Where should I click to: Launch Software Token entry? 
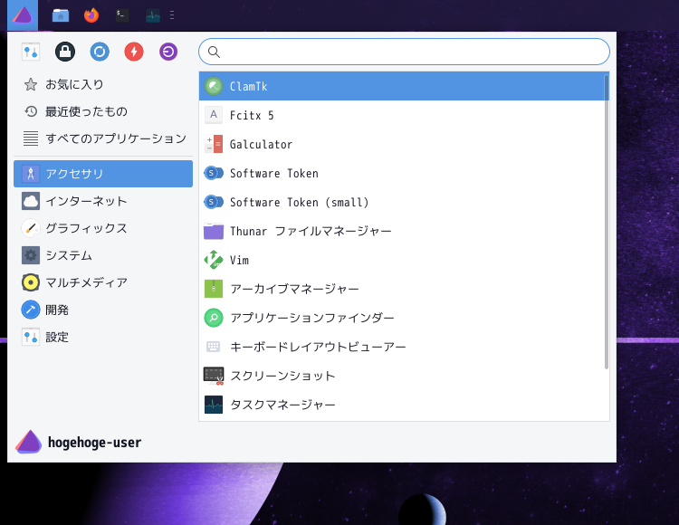click(x=404, y=173)
